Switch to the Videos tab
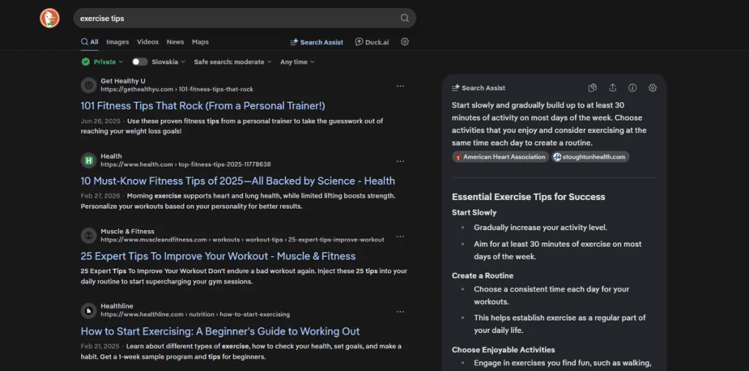 click(x=148, y=42)
